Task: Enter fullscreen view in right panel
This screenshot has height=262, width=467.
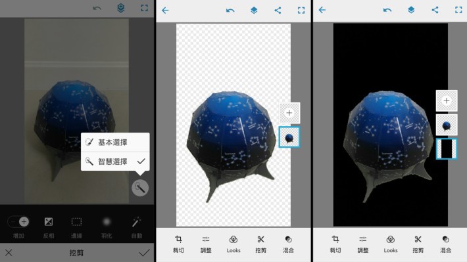Action: [x=458, y=10]
